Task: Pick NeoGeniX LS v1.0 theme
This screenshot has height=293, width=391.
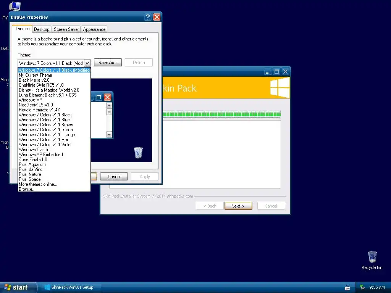Action: coord(54,105)
